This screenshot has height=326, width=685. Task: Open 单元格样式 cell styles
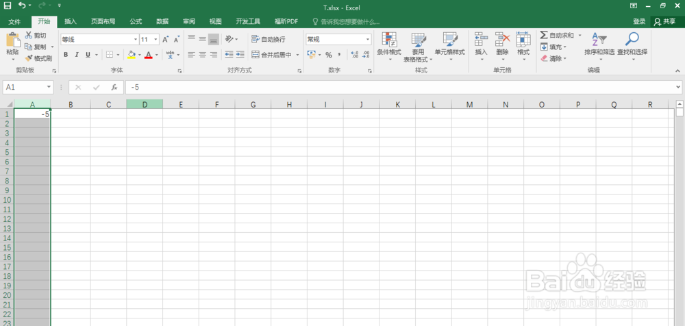click(449, 47)
